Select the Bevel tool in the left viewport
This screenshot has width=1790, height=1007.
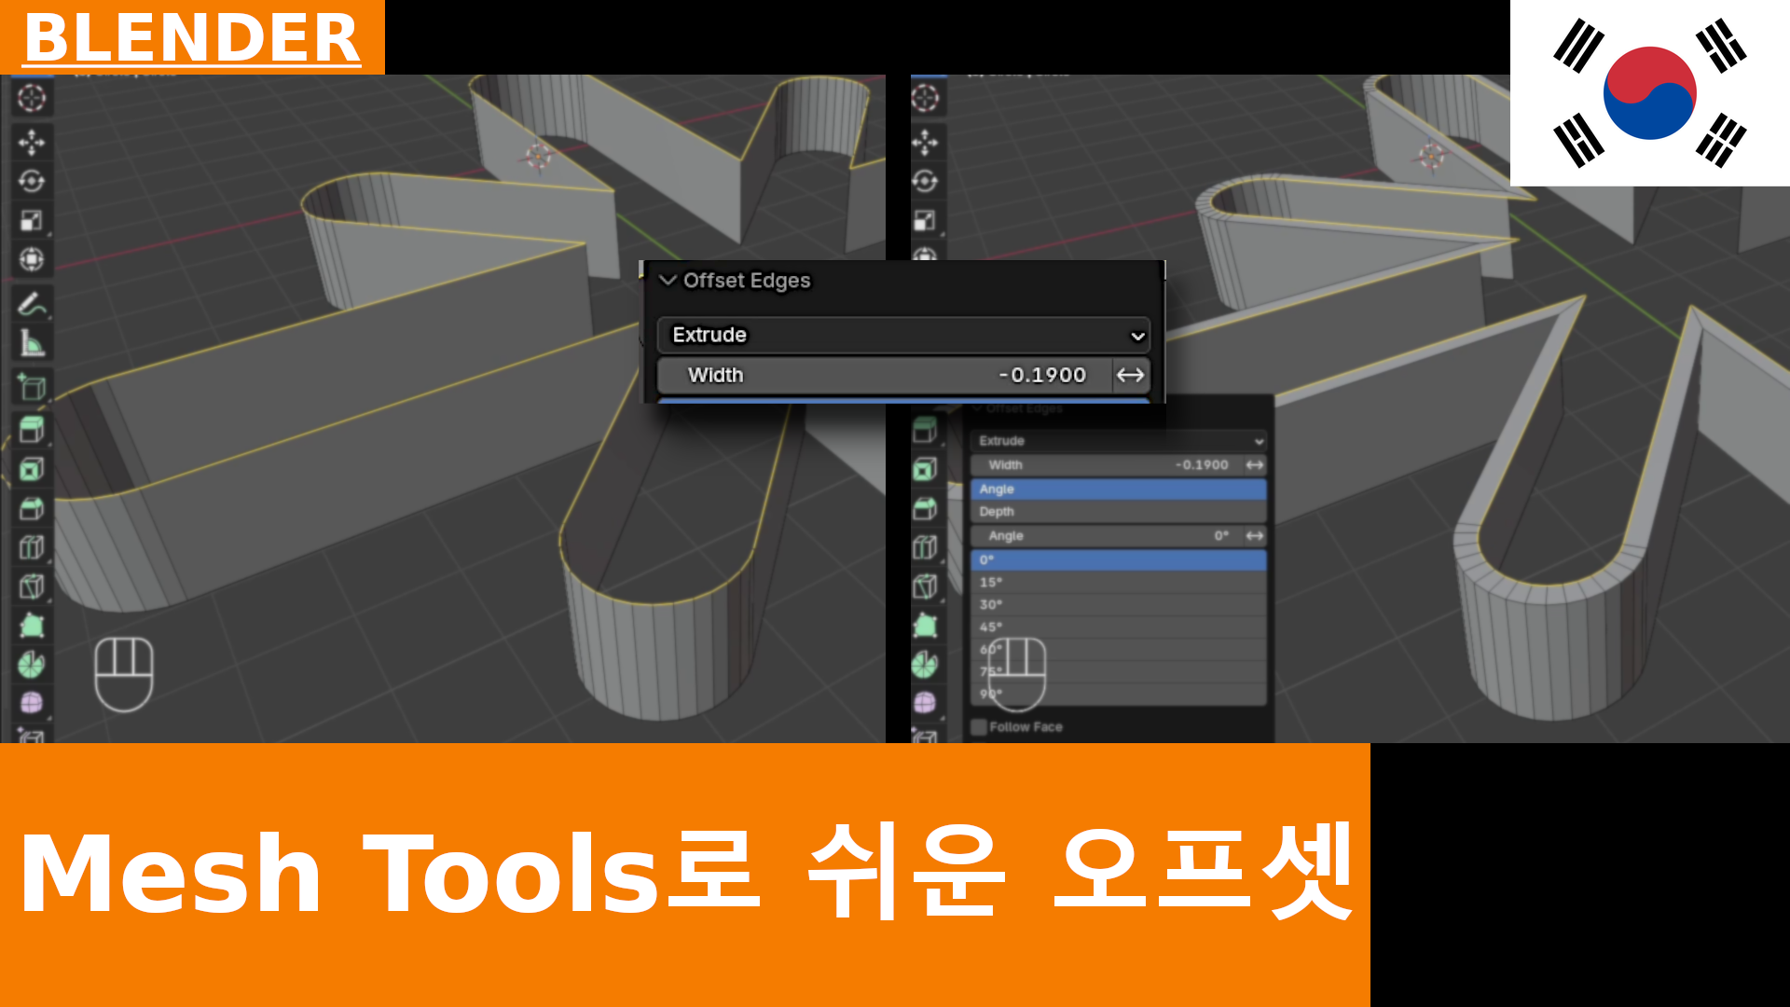(x=32, y=507)
